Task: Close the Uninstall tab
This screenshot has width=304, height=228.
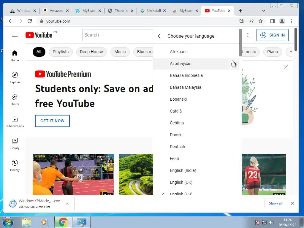Action: 164,11
